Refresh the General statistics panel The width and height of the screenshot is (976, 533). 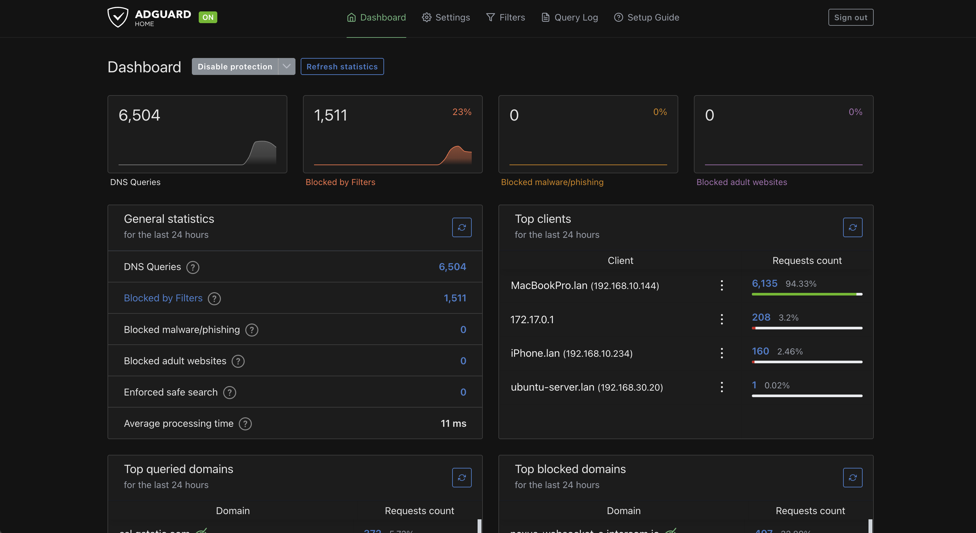(462, 227)
